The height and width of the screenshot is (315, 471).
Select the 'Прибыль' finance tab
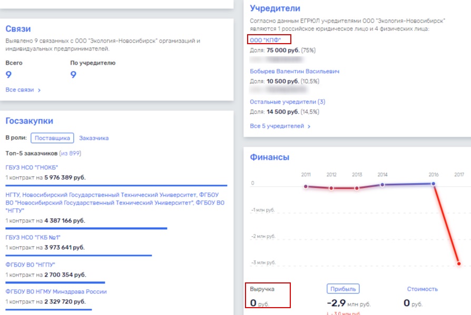click(343, 289)
